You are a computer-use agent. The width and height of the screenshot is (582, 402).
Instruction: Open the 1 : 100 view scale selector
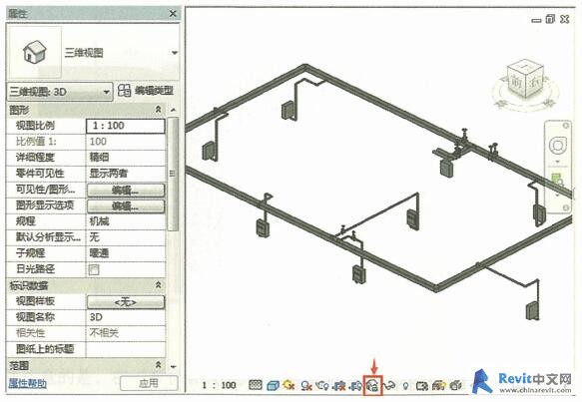tap(219, 386)
